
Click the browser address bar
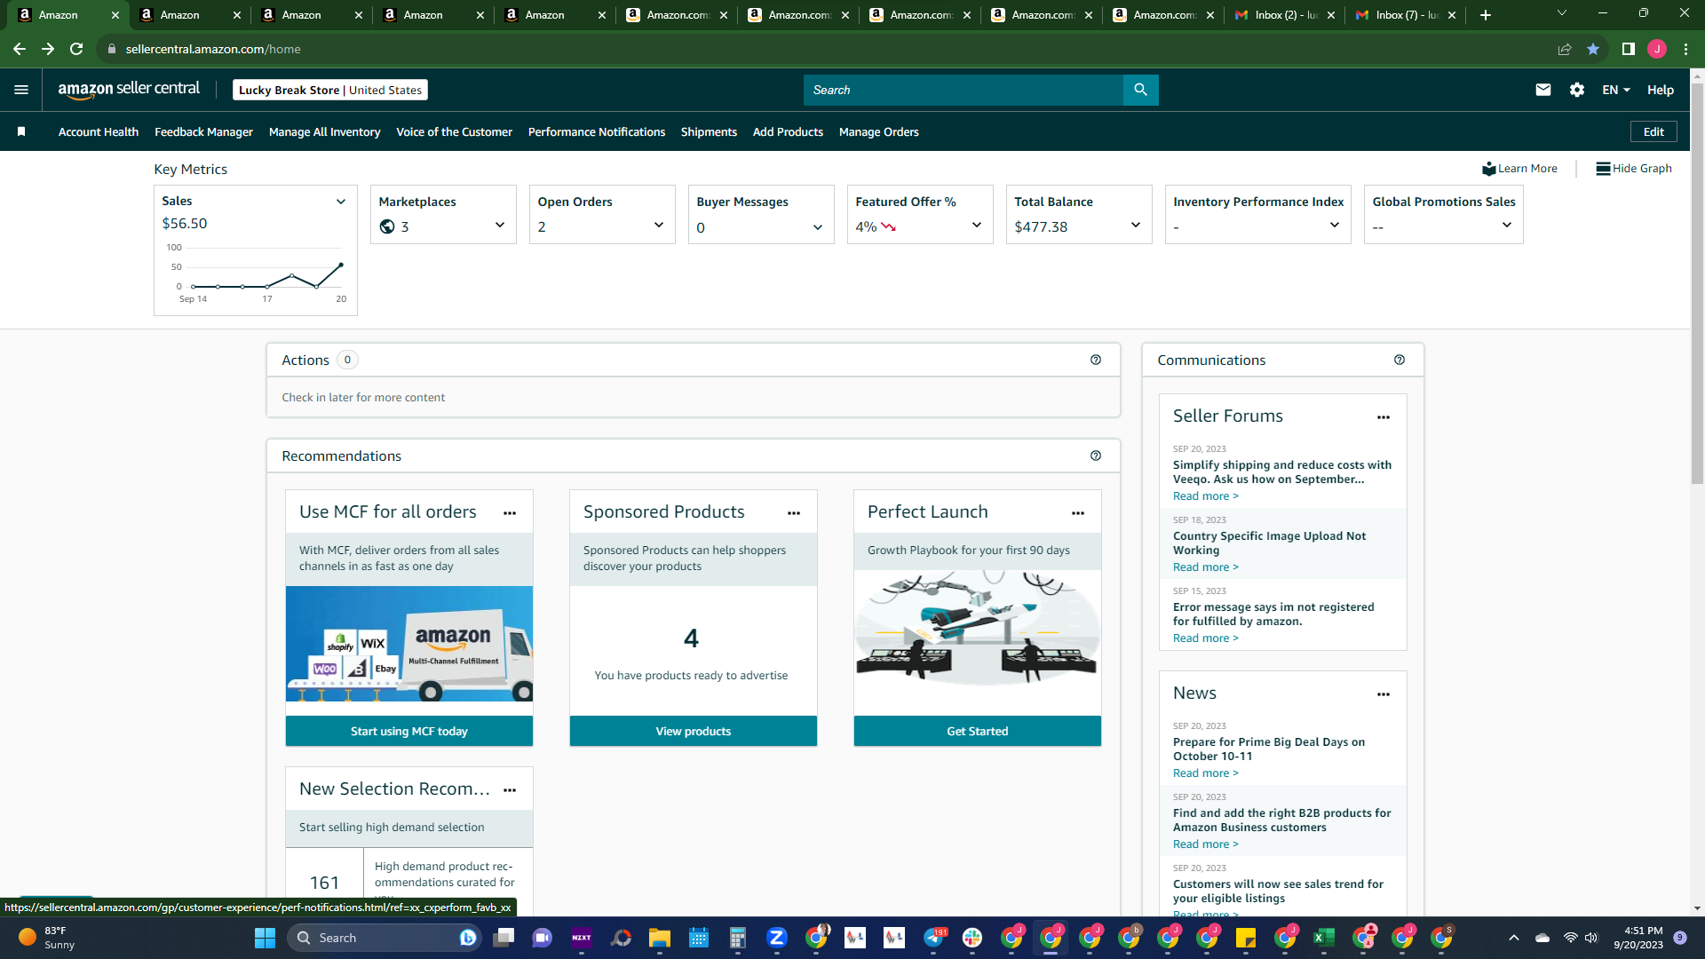[x=826, y=49]
